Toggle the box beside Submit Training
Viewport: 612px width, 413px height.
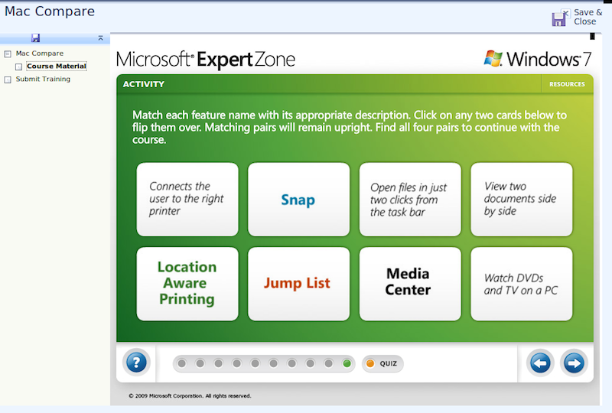[8, 80]
